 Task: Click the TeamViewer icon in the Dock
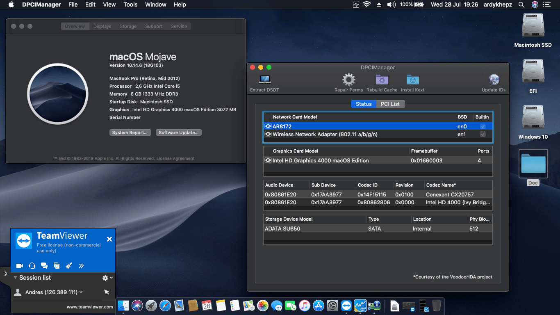click(346, 305)
